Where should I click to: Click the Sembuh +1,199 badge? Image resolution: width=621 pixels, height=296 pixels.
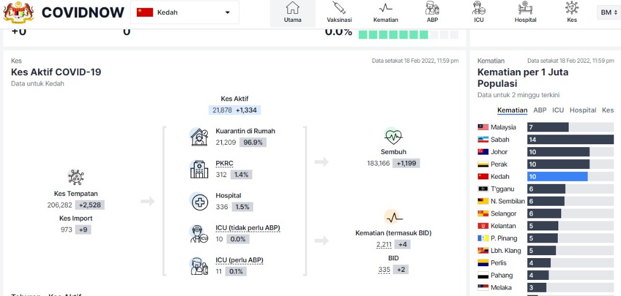[407, 163]
